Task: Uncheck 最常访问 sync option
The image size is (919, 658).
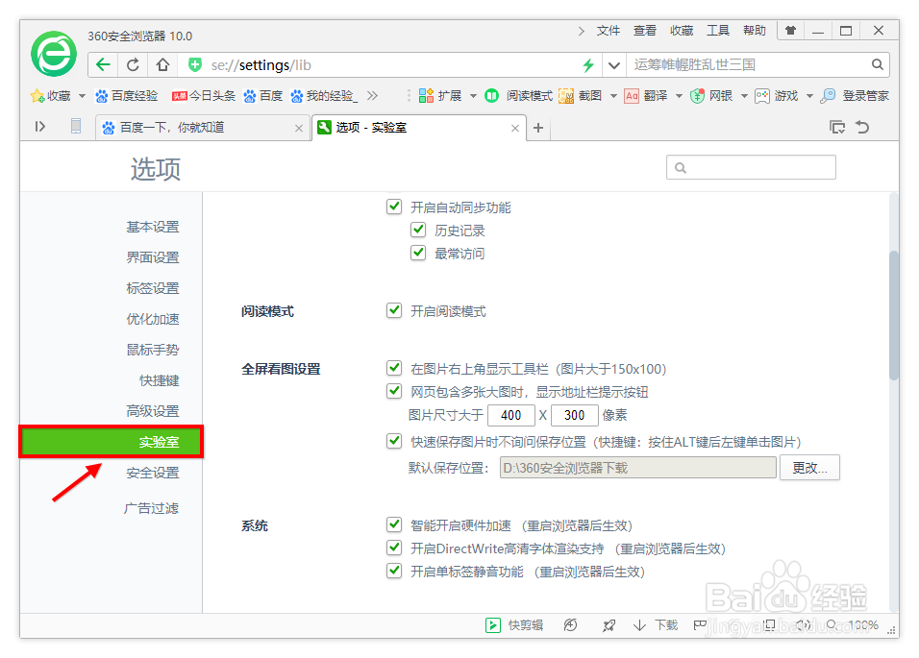Action: [x=418, y=253]
